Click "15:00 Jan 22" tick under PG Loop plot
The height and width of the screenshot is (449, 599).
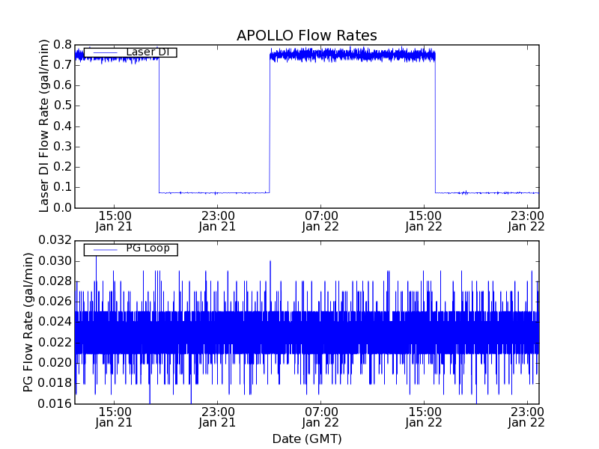pyautogui.click(x=424, y=417)
